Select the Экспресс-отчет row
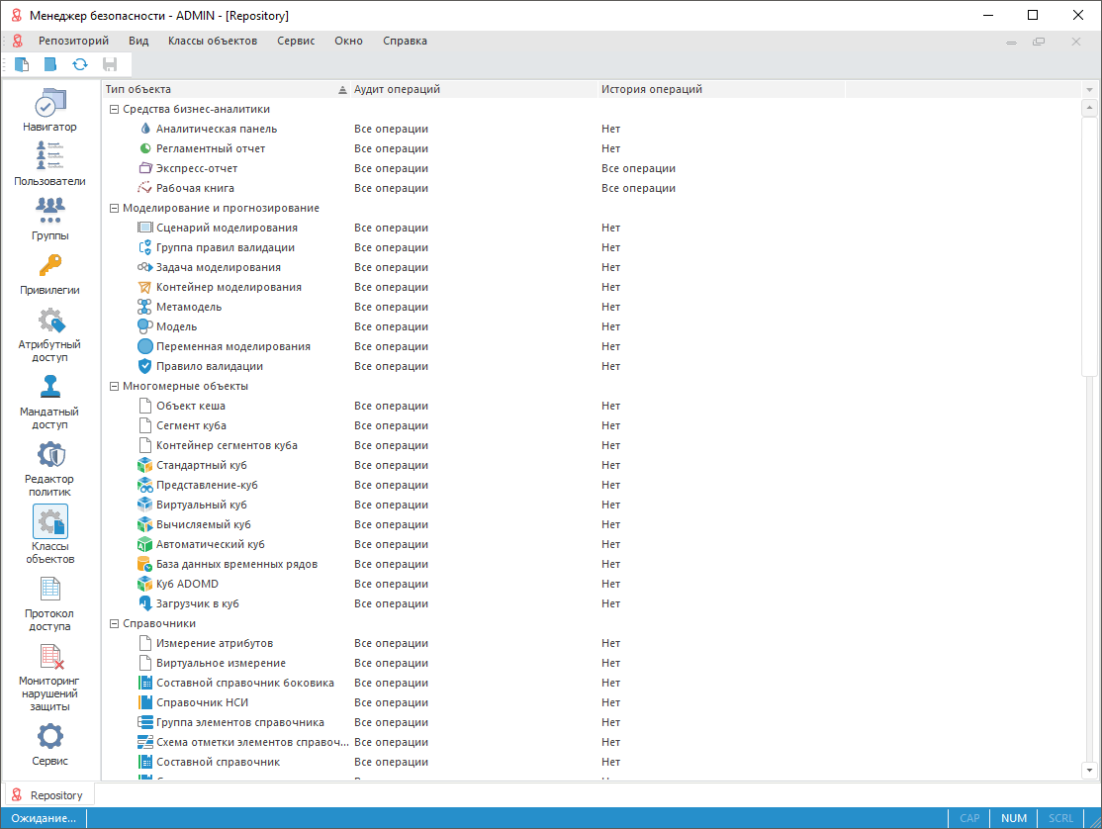Viewport: 1102px width, 829px height. 197,168
